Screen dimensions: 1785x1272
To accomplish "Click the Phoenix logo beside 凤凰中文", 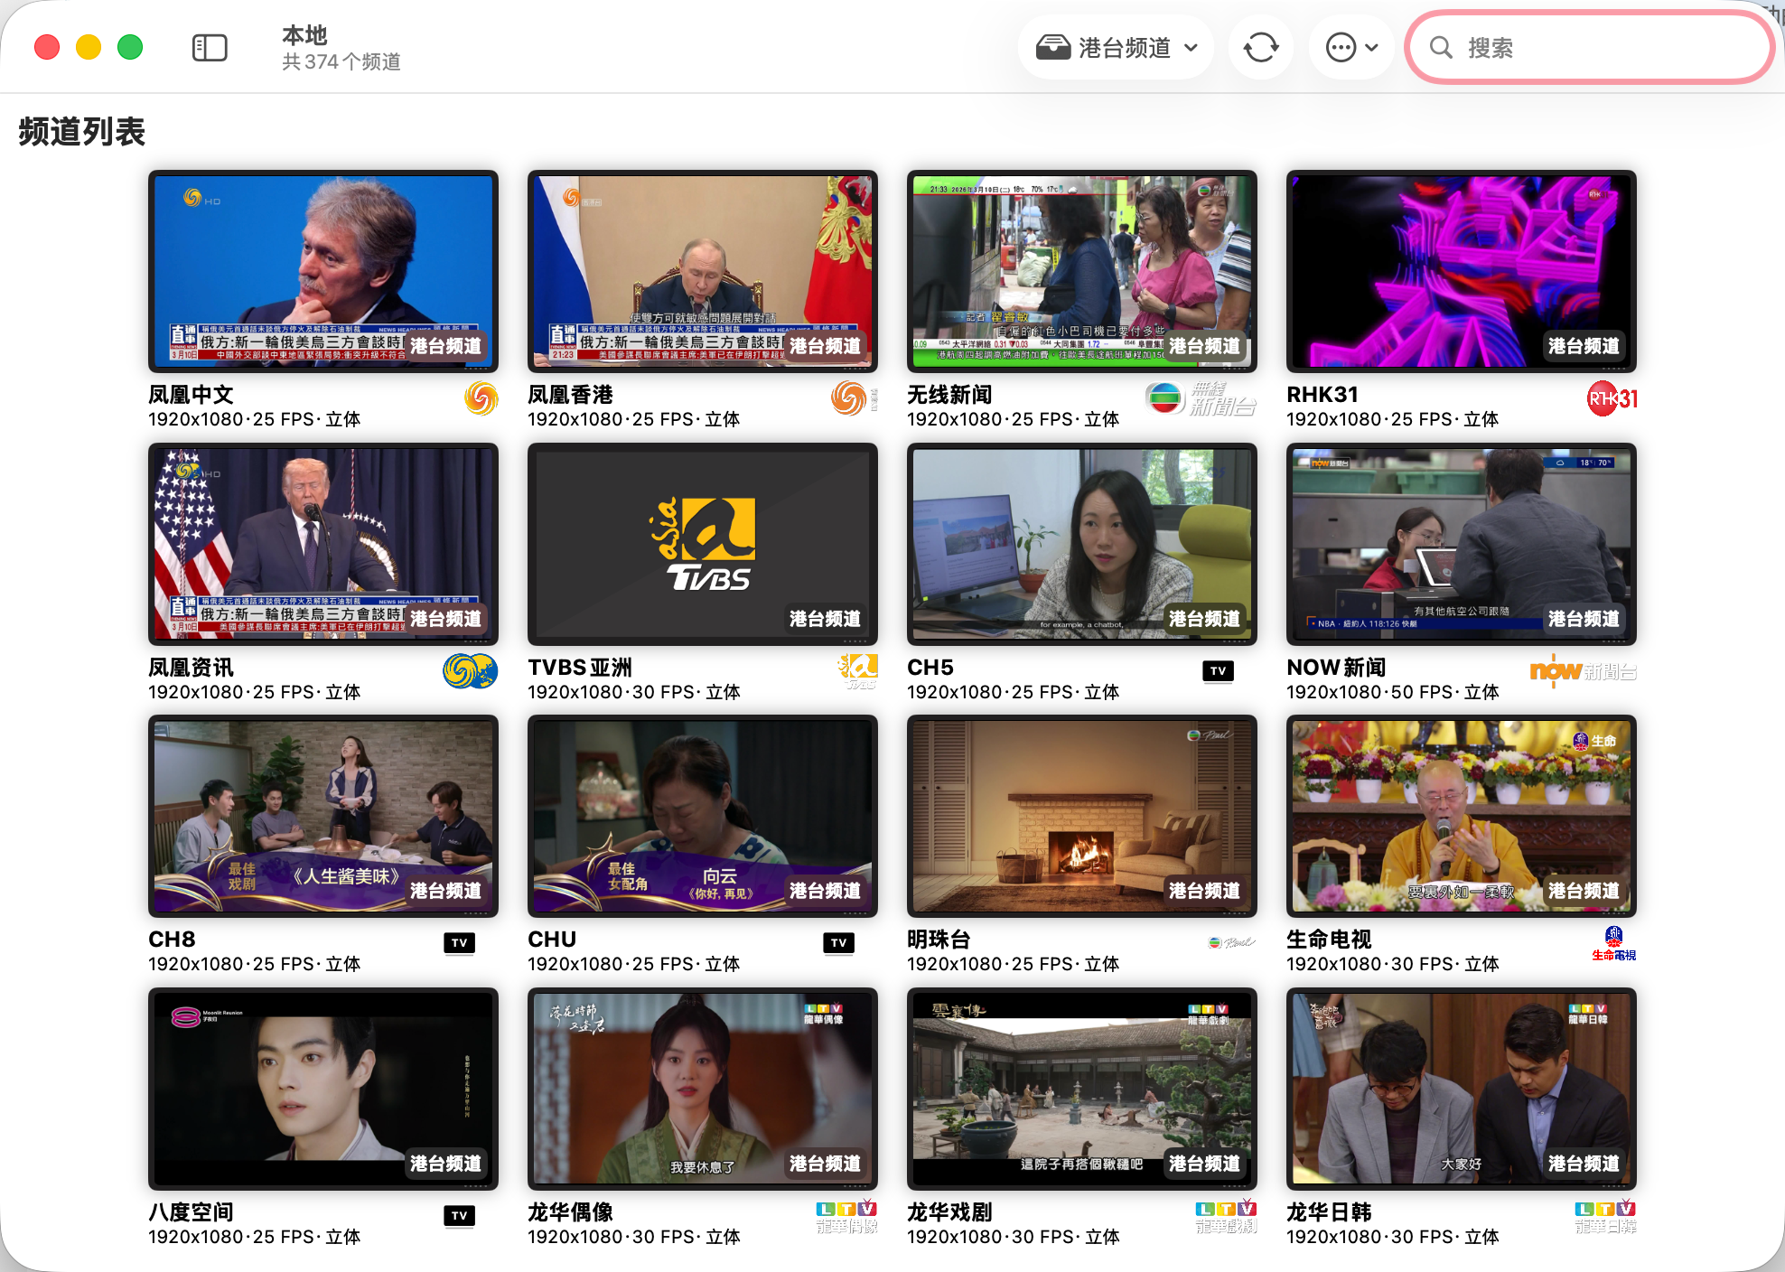I will (x=481, y=398).
